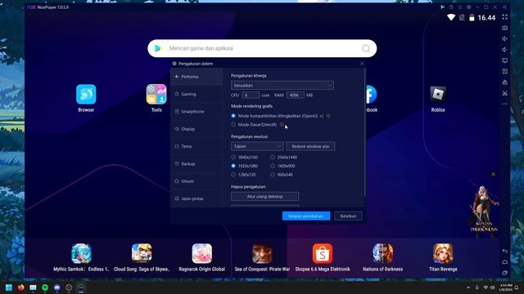
Task: Open keyboard mapping in sidebar
Action: [504, 28]
